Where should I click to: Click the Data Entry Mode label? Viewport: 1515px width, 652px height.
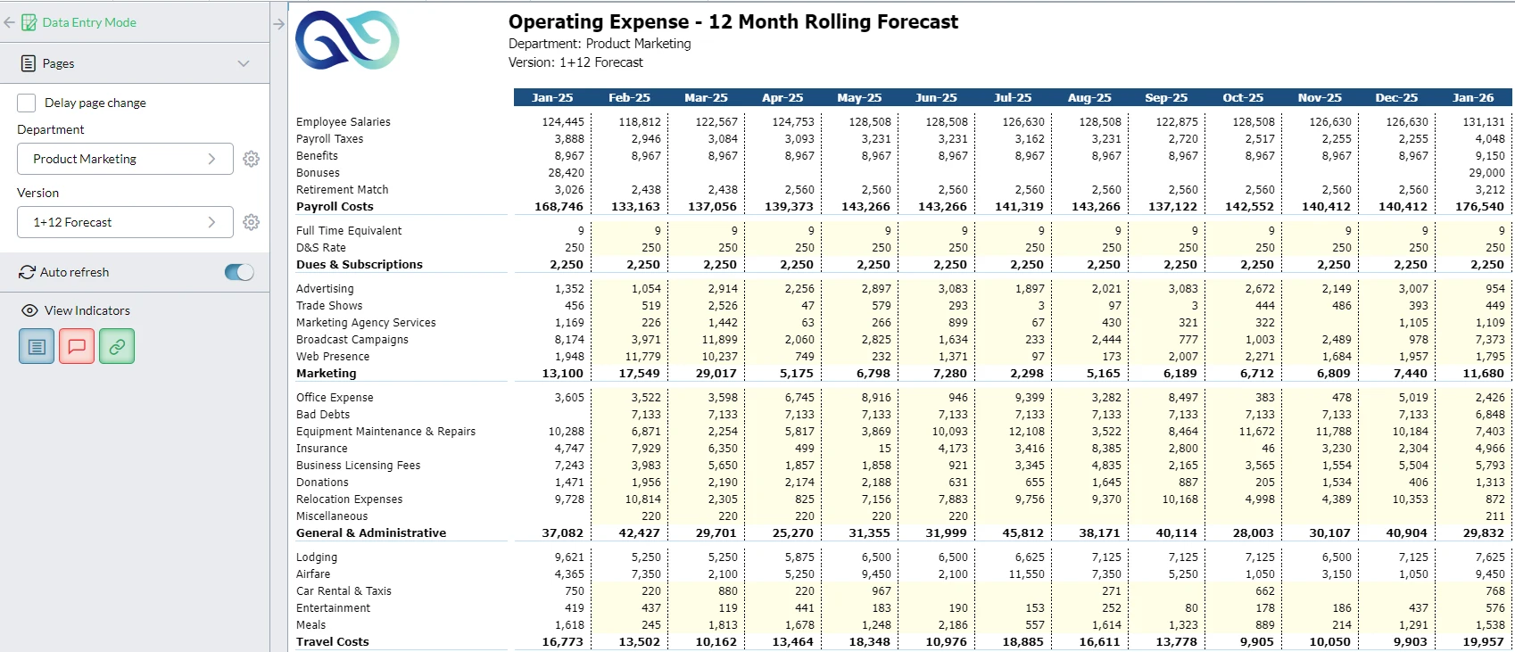pos(89,22)
